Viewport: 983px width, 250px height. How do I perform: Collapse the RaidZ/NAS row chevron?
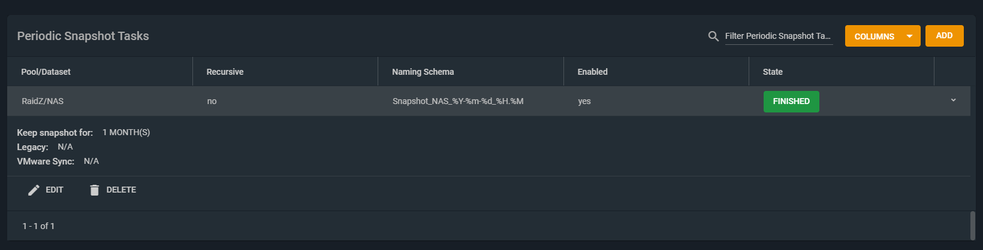point(953,100)
